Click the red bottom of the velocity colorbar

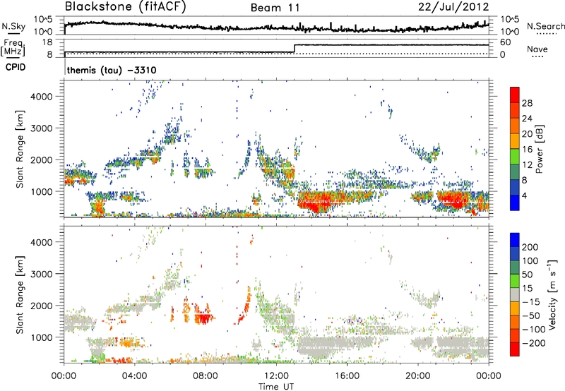pyautogui.click(x=515, y=349)
